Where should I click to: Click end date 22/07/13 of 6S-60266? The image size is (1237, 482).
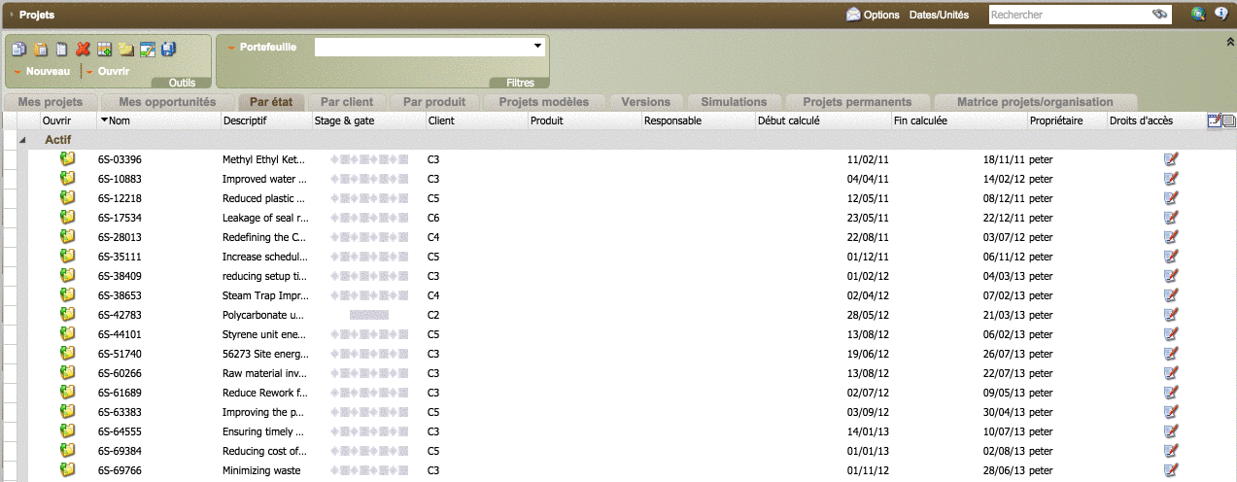pyautogui.click(x=1005, y=373)
